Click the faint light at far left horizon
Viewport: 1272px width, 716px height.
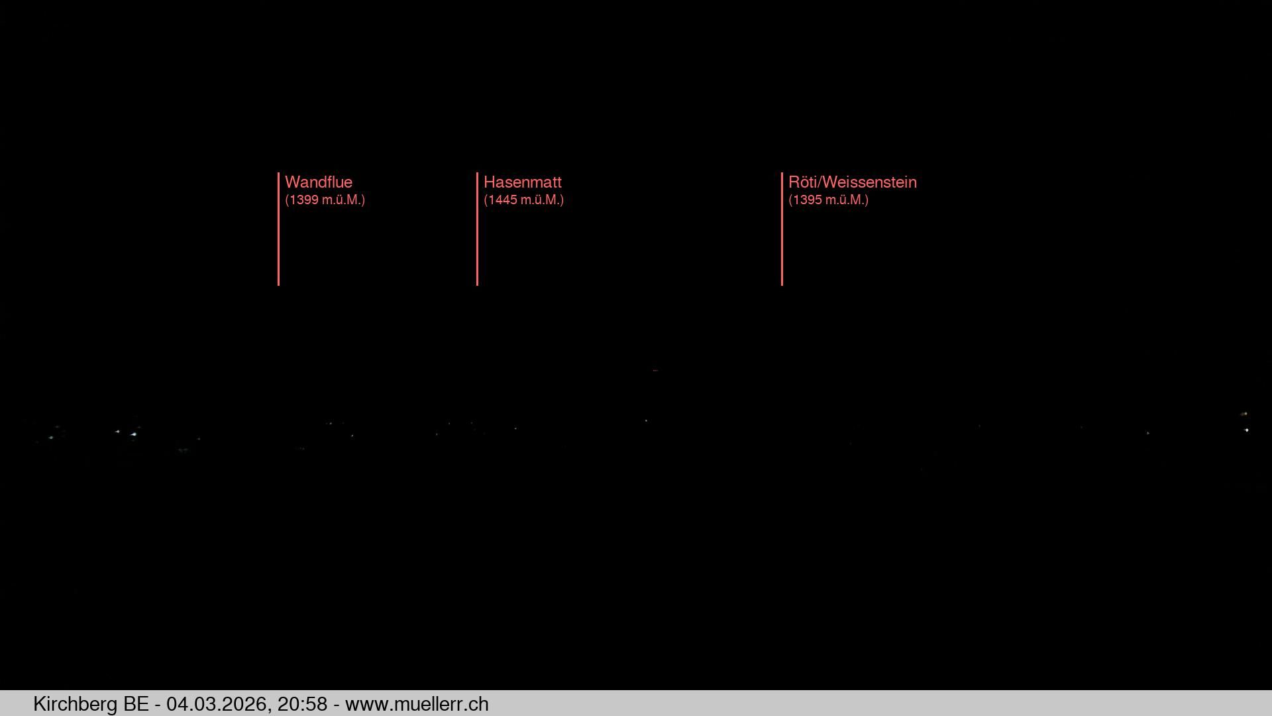click(52, 437)
